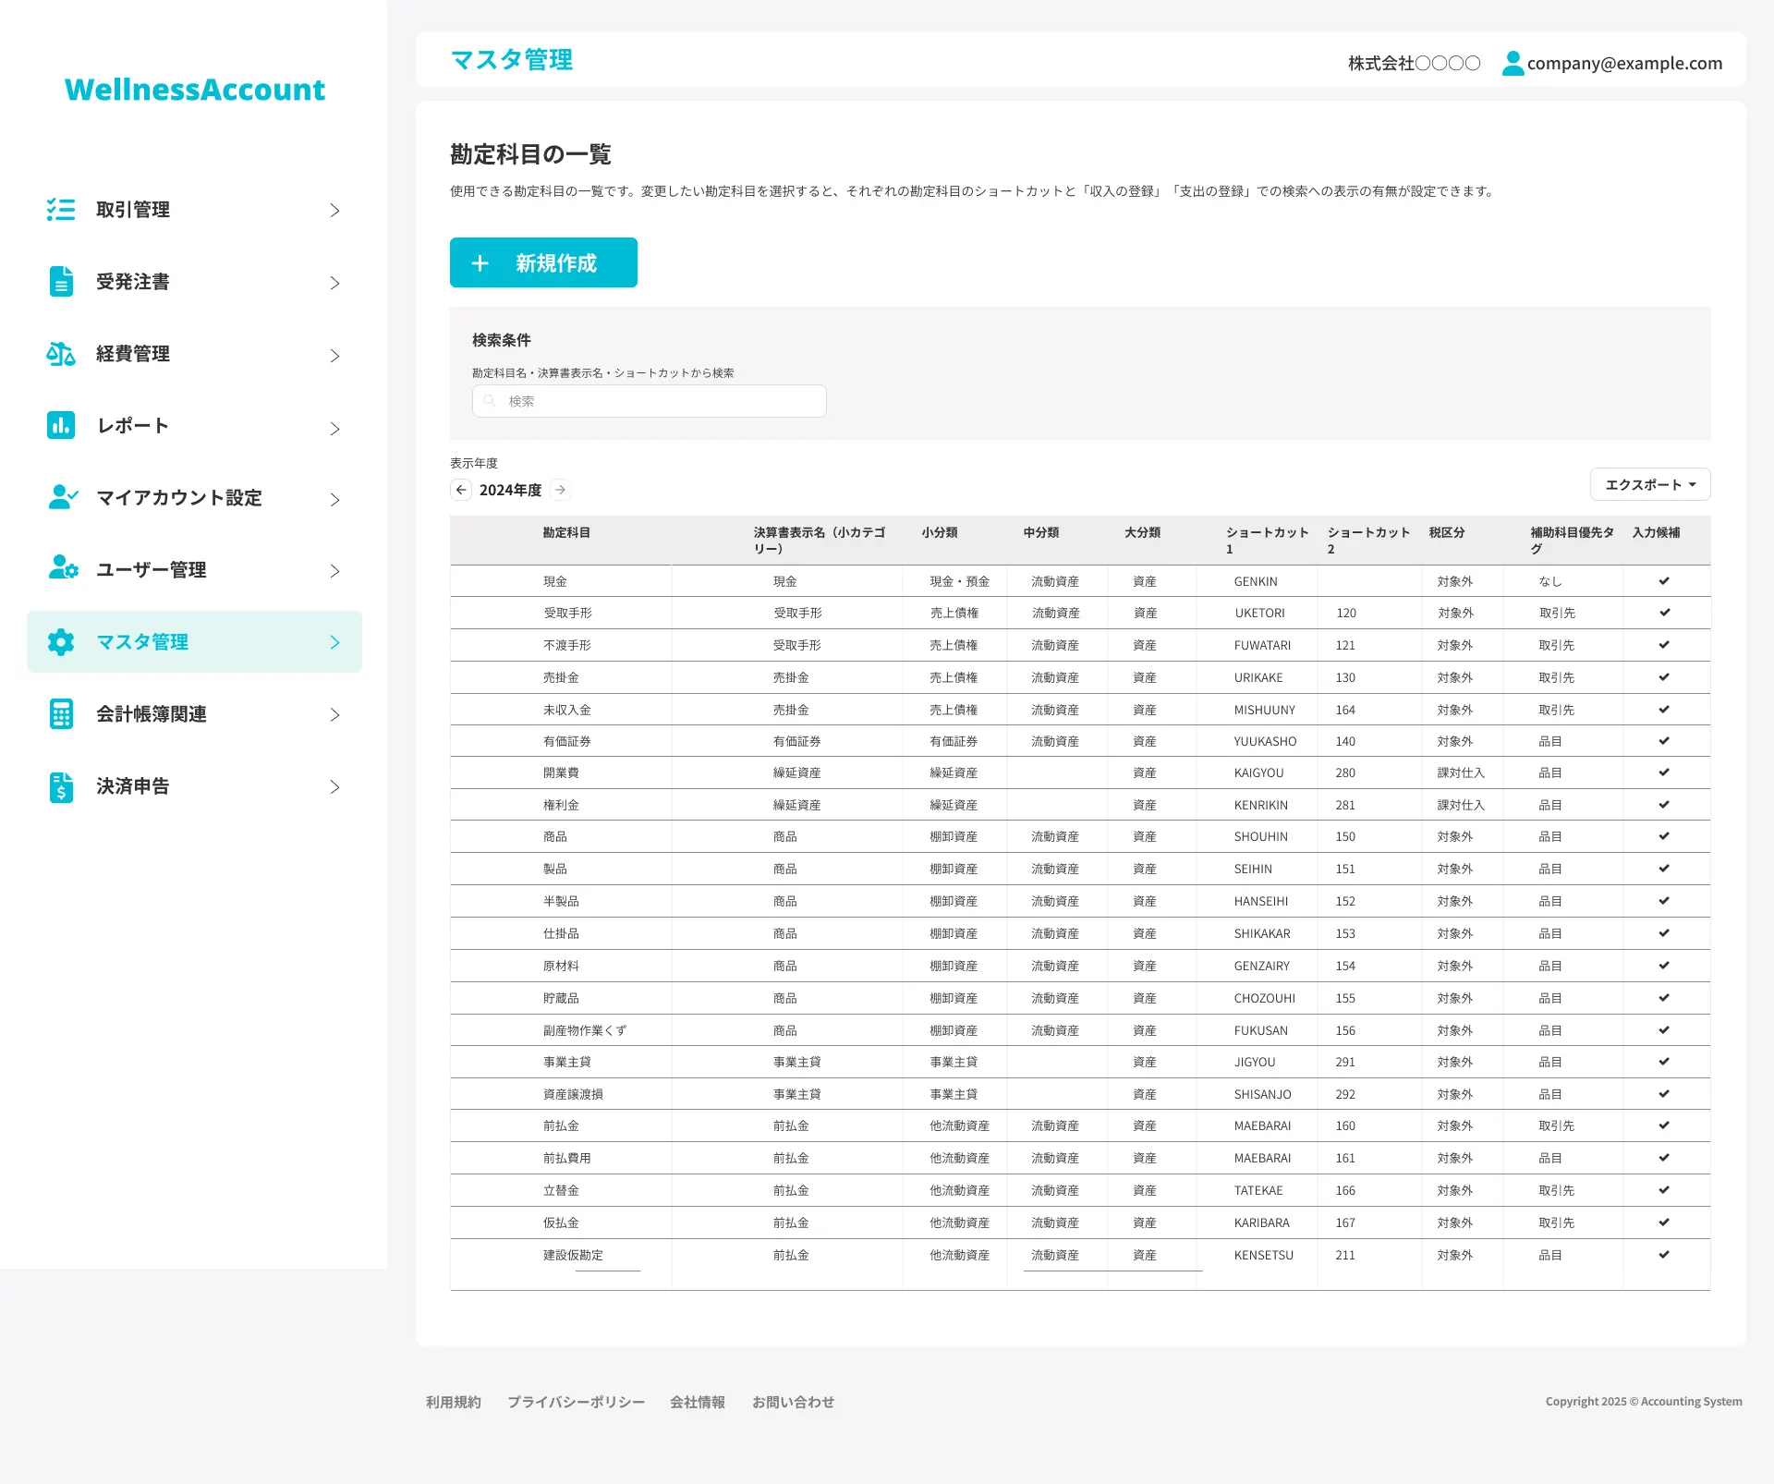Viewport: 1774px width, 1484px height.
Task: Click the 経費管理 scales icon
Action: pos(61,354)
